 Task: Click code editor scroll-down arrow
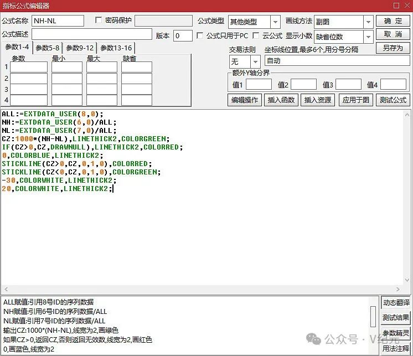(407, 280)
